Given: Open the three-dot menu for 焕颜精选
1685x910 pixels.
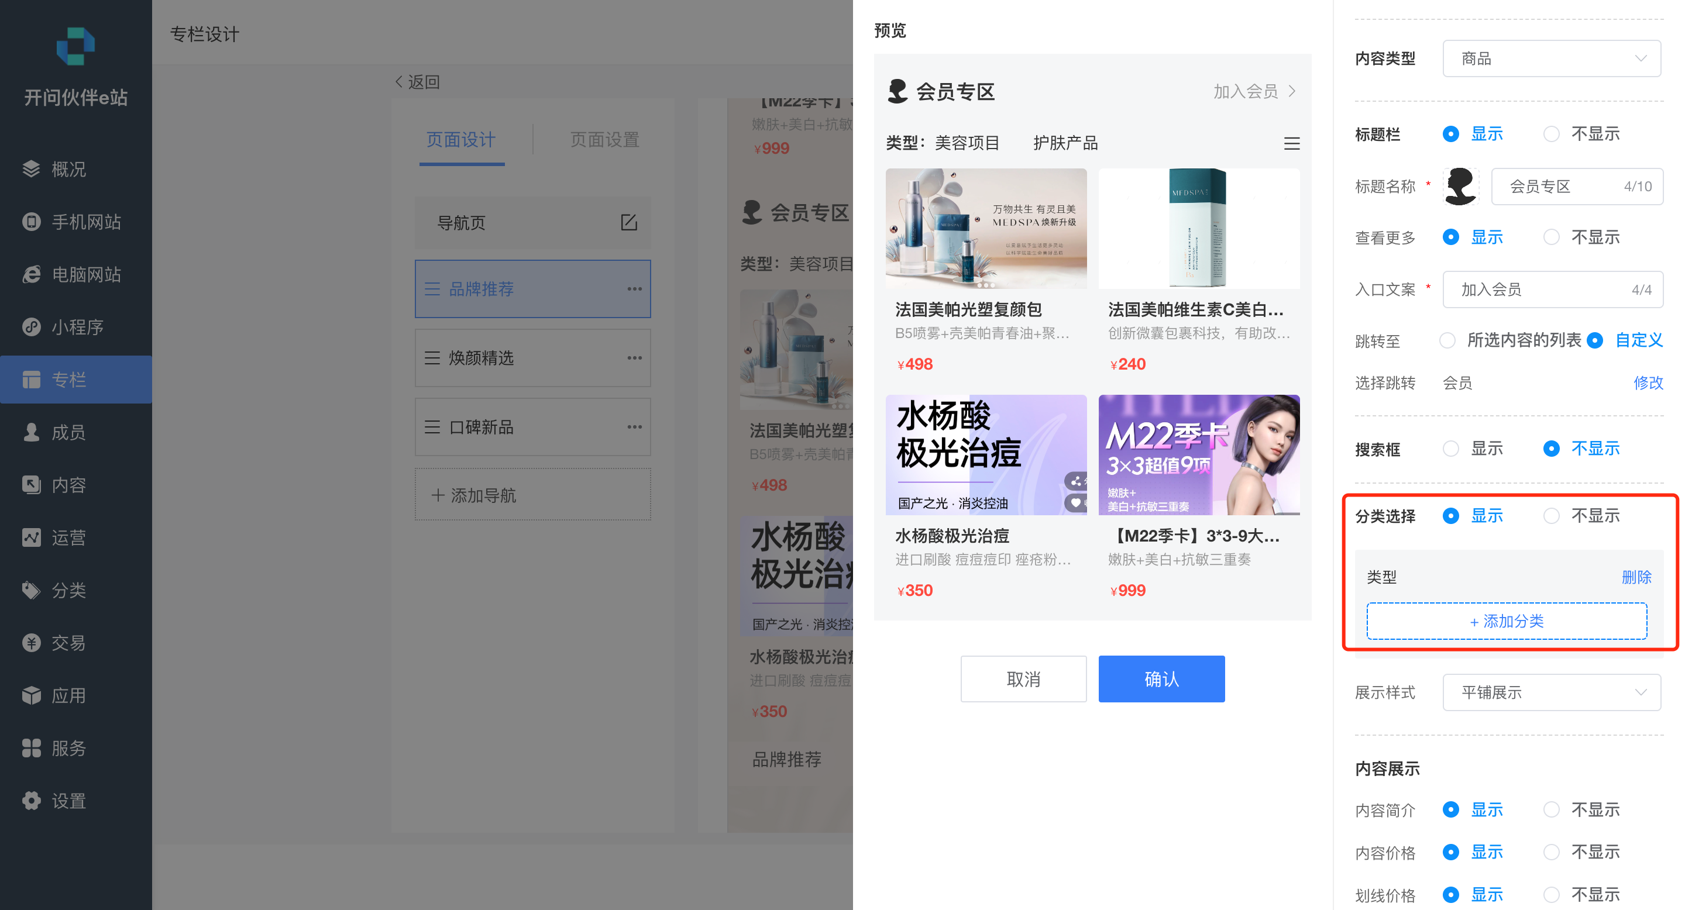Looking at the screenshot, I should [634, 357].
